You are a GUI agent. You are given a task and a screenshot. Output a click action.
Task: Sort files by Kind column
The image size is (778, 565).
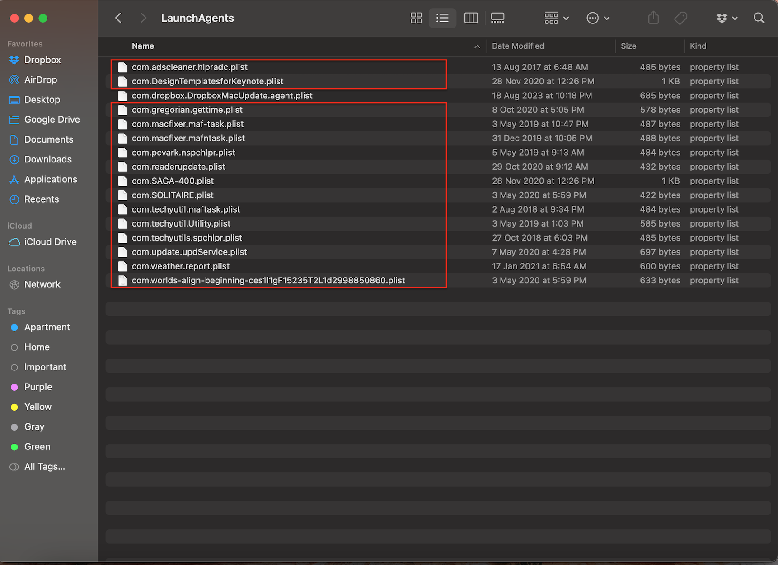point(698,46)
